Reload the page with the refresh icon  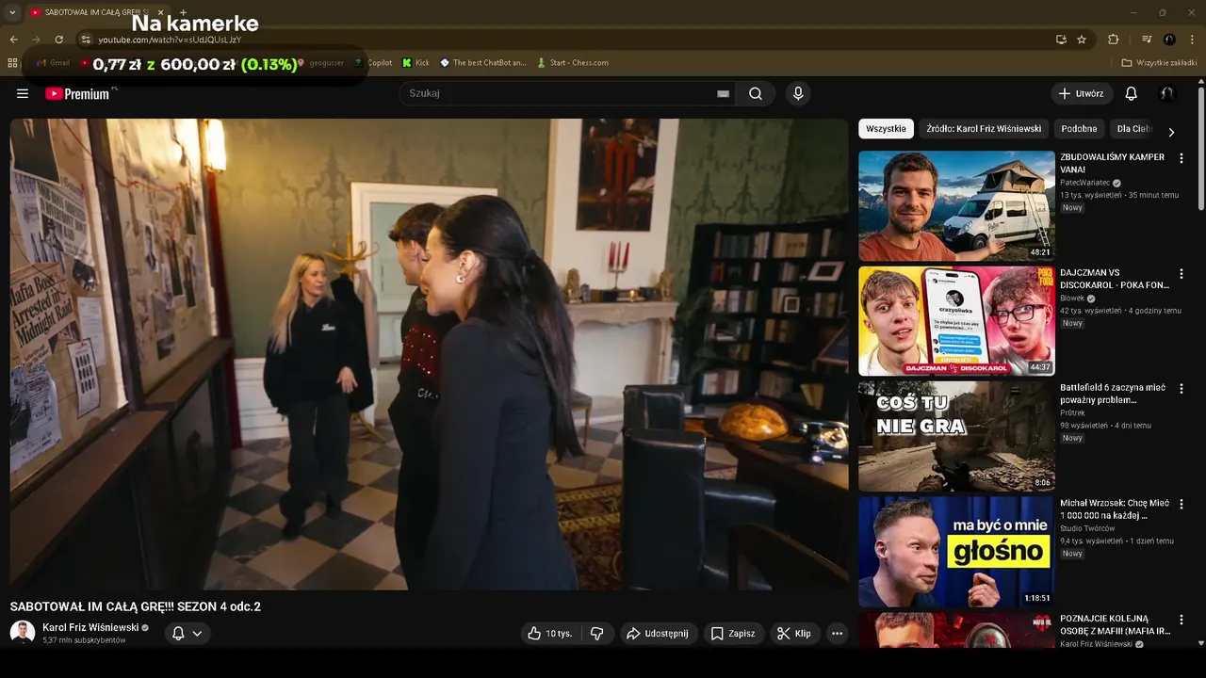[x=58, y=40]
